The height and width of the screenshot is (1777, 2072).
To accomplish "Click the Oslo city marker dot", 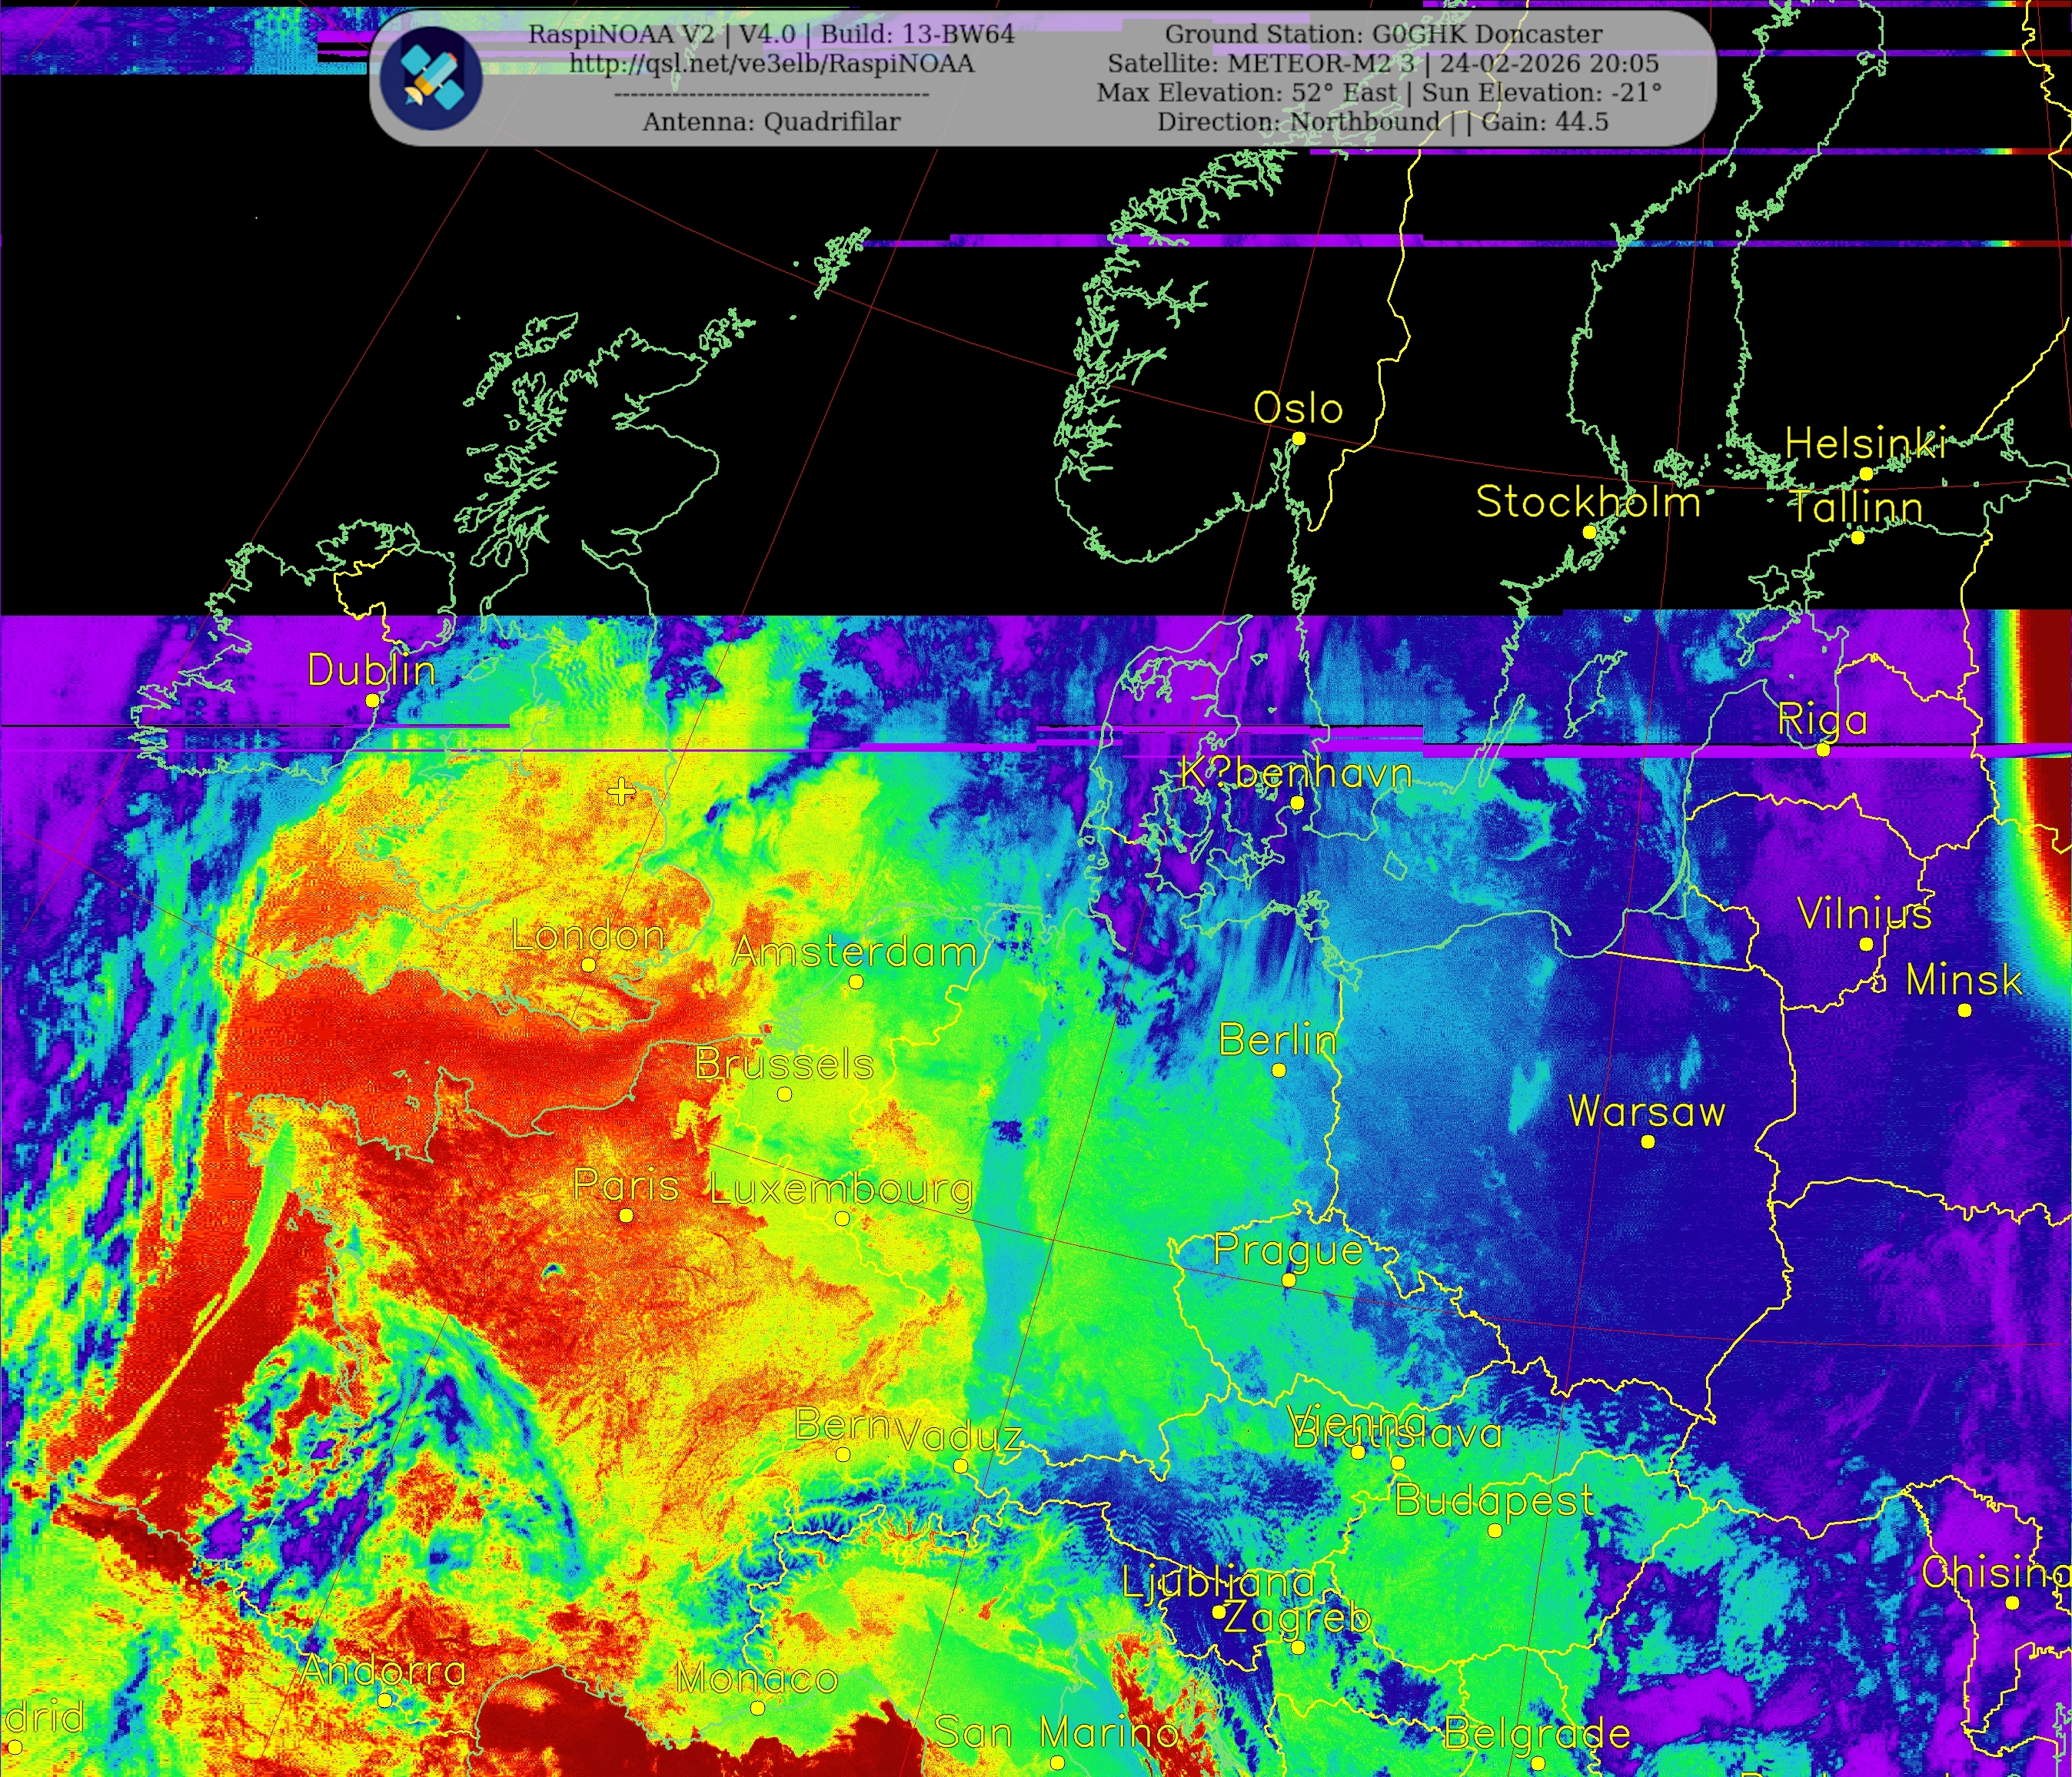I will pyautogui.click(x=1299, y=439).
